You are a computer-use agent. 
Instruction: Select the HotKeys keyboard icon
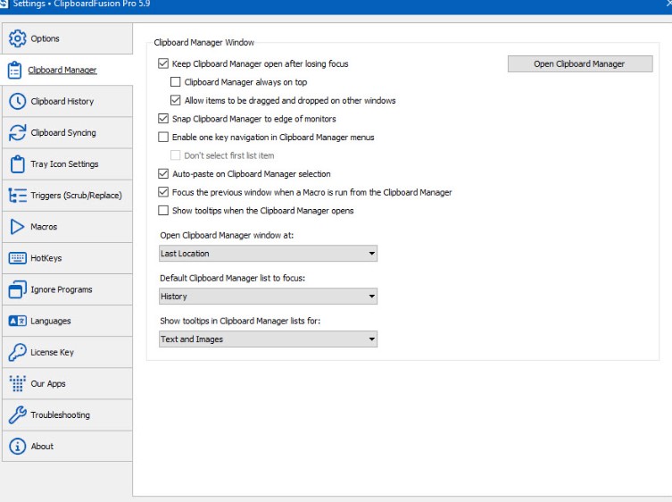point(17,258)
